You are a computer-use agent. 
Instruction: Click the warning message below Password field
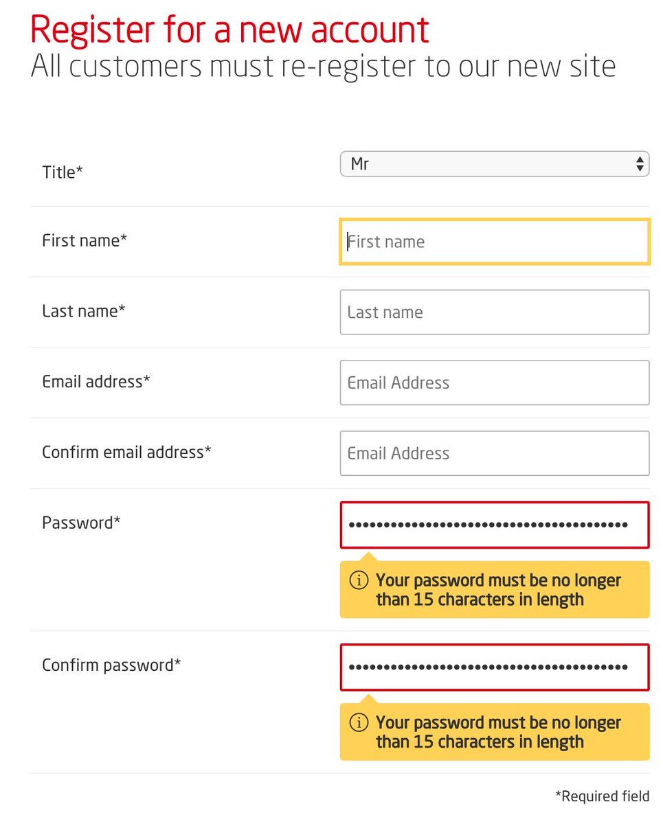(498, 590)
